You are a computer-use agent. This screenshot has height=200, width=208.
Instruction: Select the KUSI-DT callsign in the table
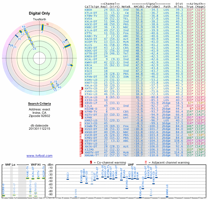(x=91, y=129)
